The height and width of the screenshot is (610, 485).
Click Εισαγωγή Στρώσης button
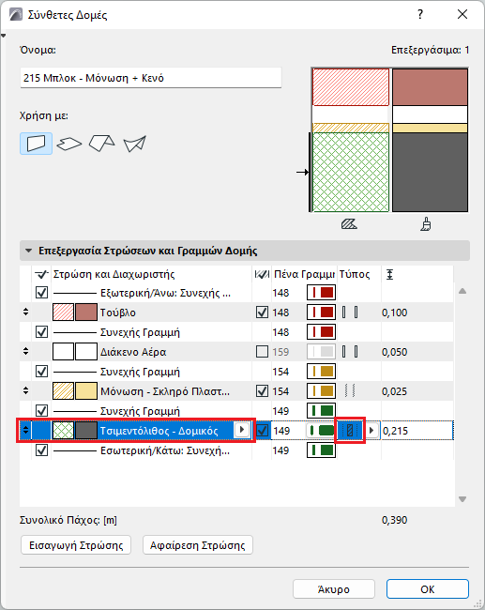click(76, 545)
